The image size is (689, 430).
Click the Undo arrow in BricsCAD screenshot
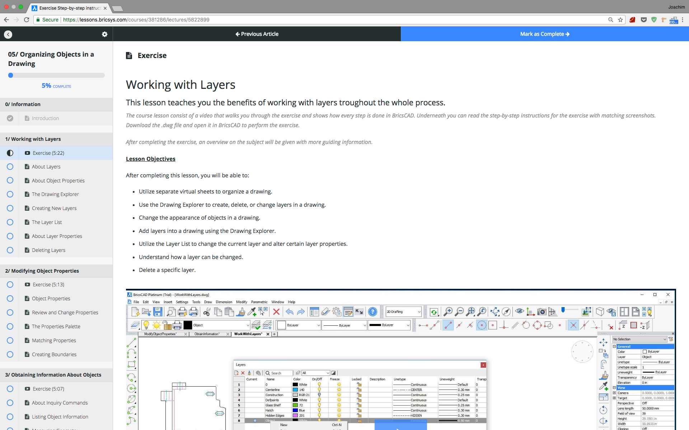pyautogui.click(x=290, y=312)
